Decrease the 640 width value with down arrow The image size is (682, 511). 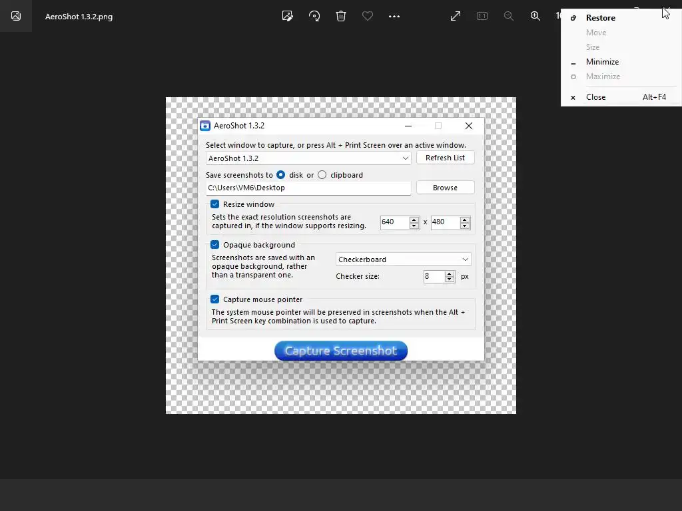click(414, 226)
